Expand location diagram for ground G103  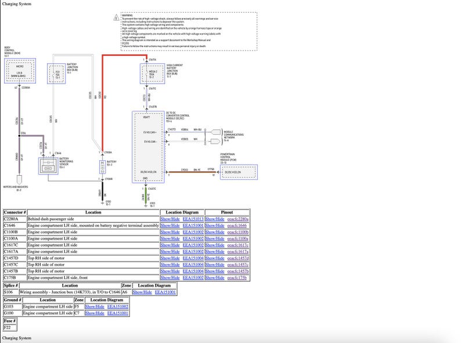[94, 306]
